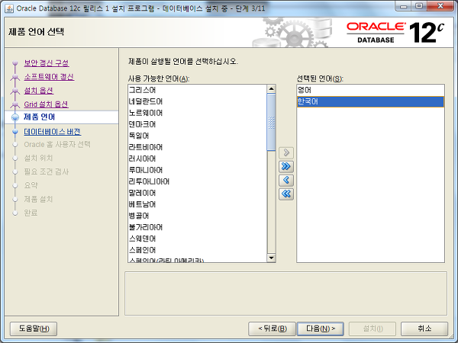Viewport: 458px width, 343px height.
Task: Jump to the 데이터베이스 버전 step
Action: pos(52,132)
